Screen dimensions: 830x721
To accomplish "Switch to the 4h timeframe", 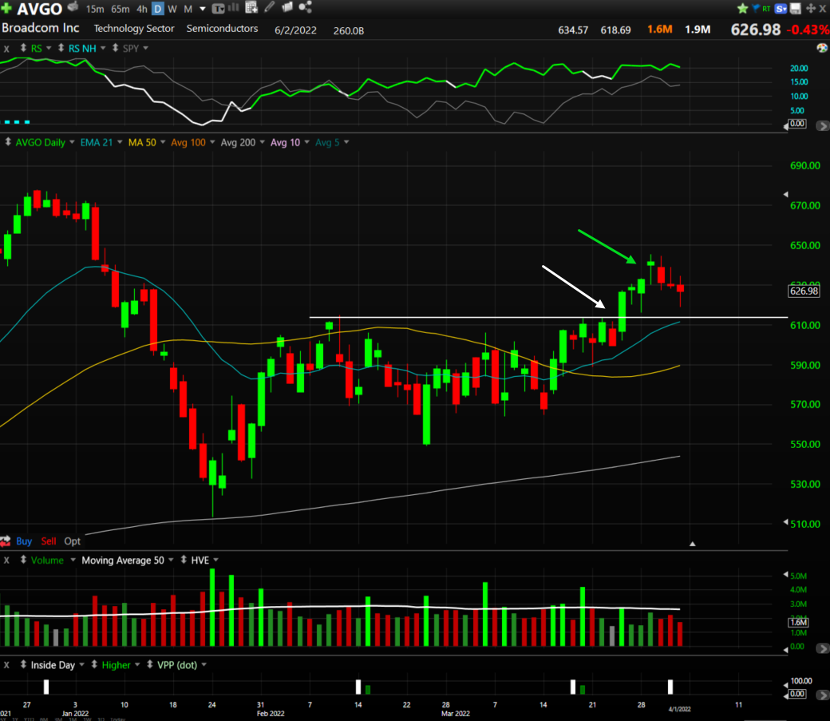I will [142, 9].
